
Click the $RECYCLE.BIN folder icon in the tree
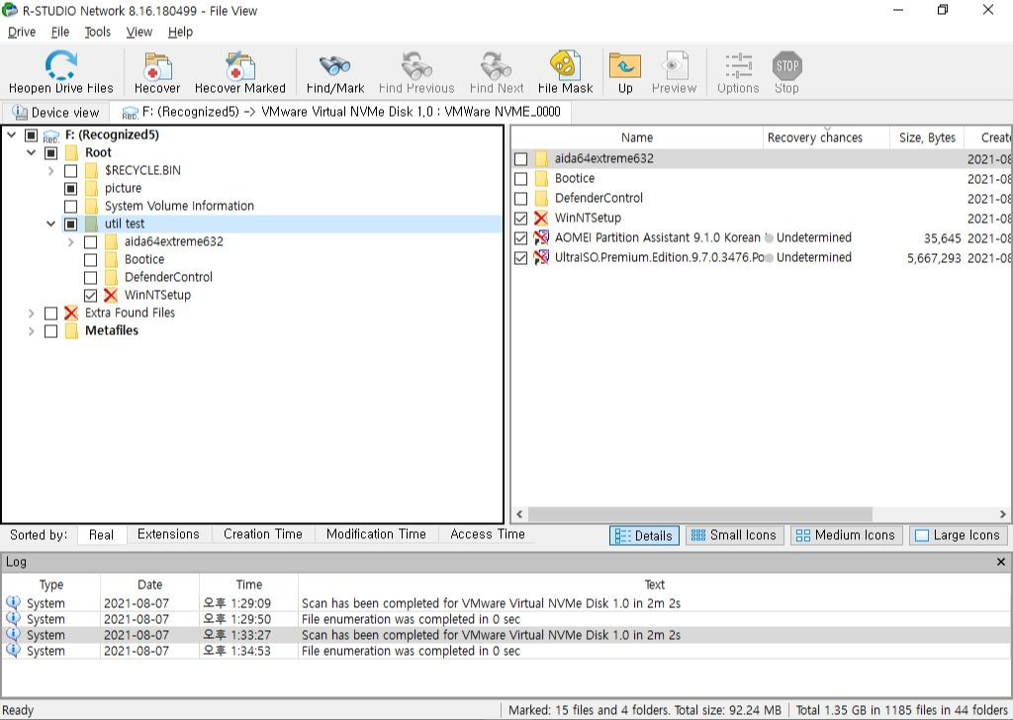coord(92,170)
